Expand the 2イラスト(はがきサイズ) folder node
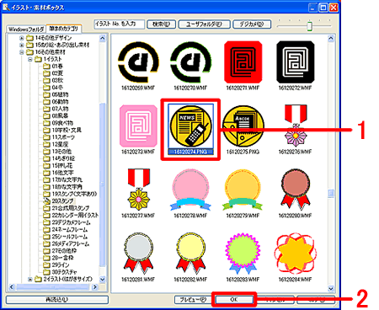The image size is (379, 310). point(30,280)
